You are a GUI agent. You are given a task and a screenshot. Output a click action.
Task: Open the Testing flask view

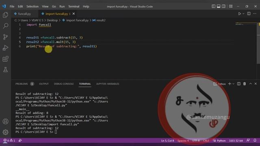point(5,70)
